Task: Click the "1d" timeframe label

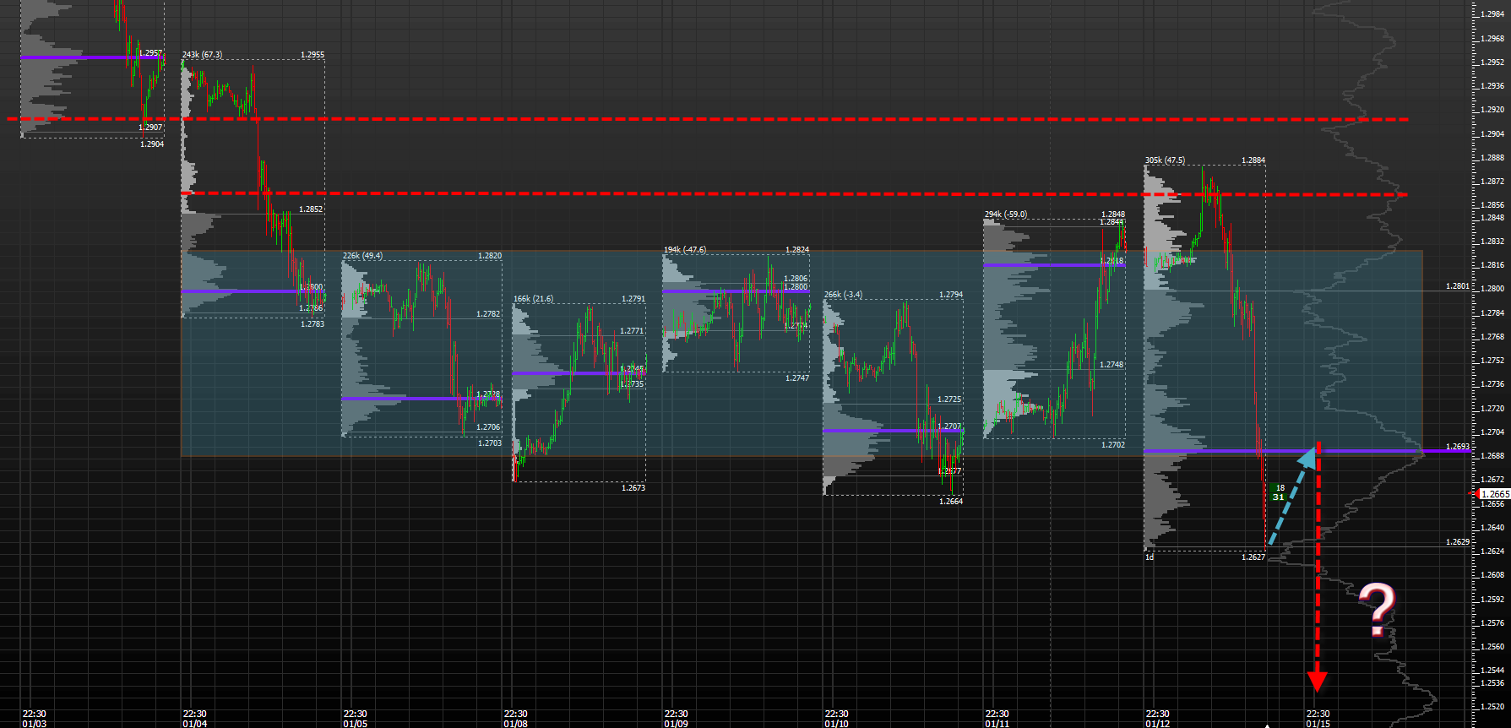Action: click(1150, 557)
